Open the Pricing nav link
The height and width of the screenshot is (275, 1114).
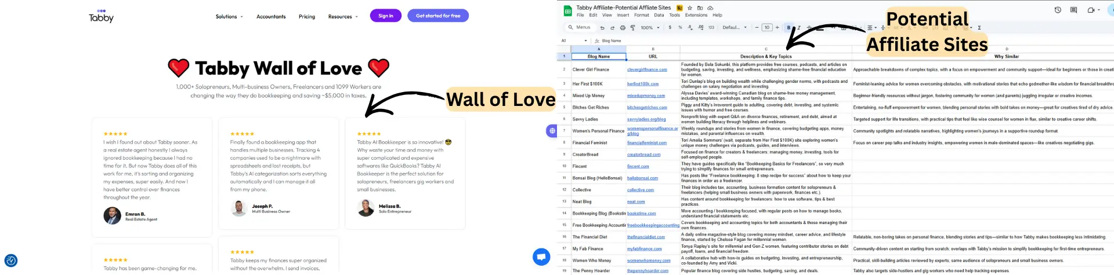coord(307,17)
